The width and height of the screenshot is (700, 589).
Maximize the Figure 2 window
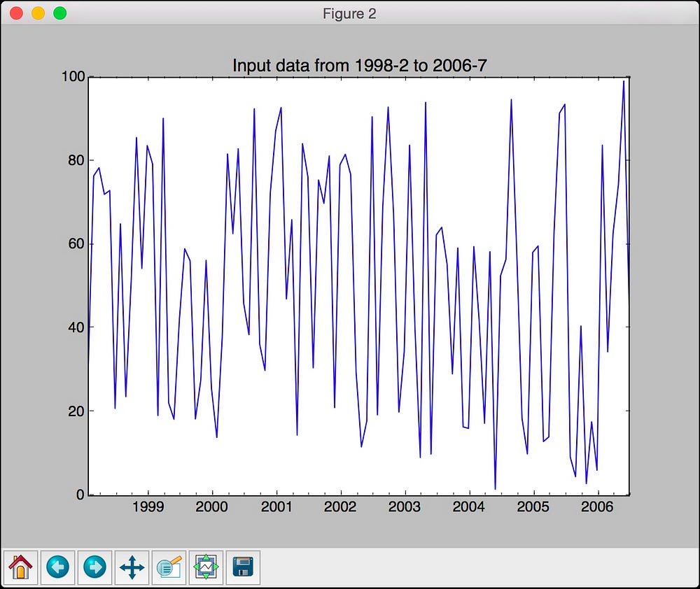59,13
